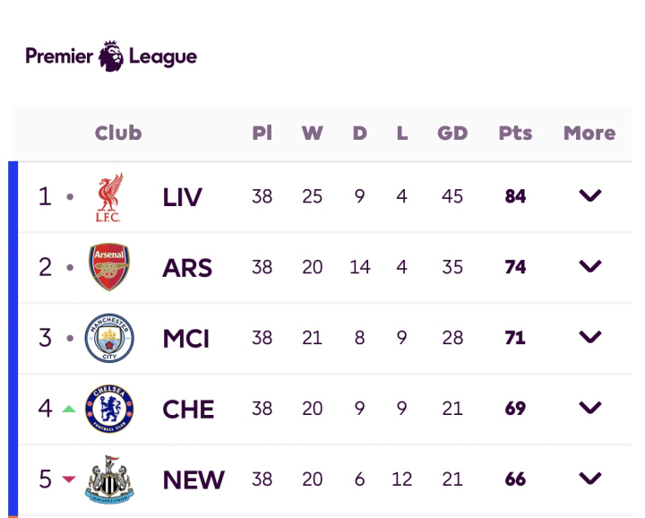Select the Club column header
The width and height of the screenshot is (645, 518).
(118, 133)
